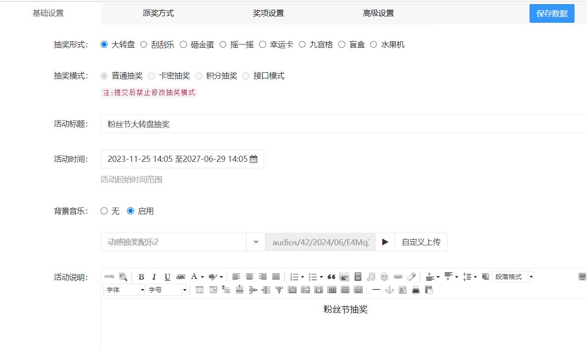This screenshot has width=587, height=350.
Task: Open calendar icon in activity time field
Action: click(253, 159)
